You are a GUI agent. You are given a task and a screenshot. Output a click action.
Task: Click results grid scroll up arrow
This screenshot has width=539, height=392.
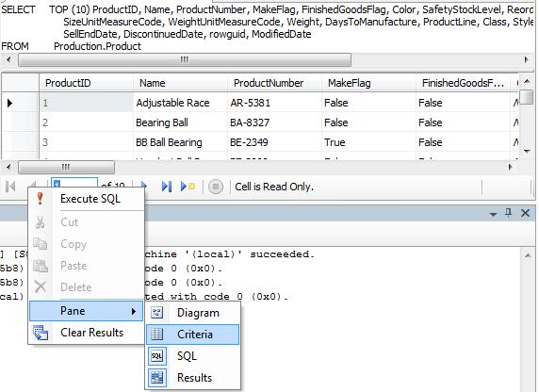coord(527,81)
